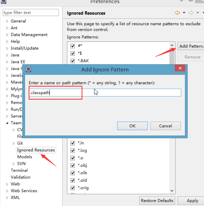
Task: Click the Add Pattern button
Action: point(191,46)
